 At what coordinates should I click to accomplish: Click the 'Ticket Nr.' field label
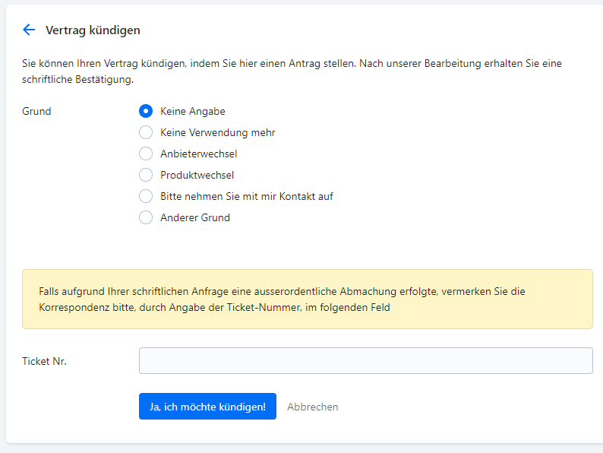click(44, 361)
